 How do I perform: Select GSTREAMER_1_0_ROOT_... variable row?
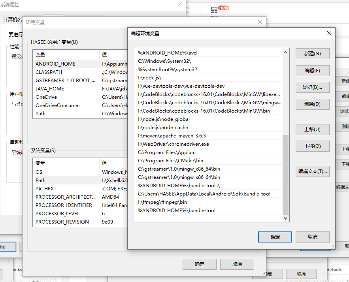[81, 81]
